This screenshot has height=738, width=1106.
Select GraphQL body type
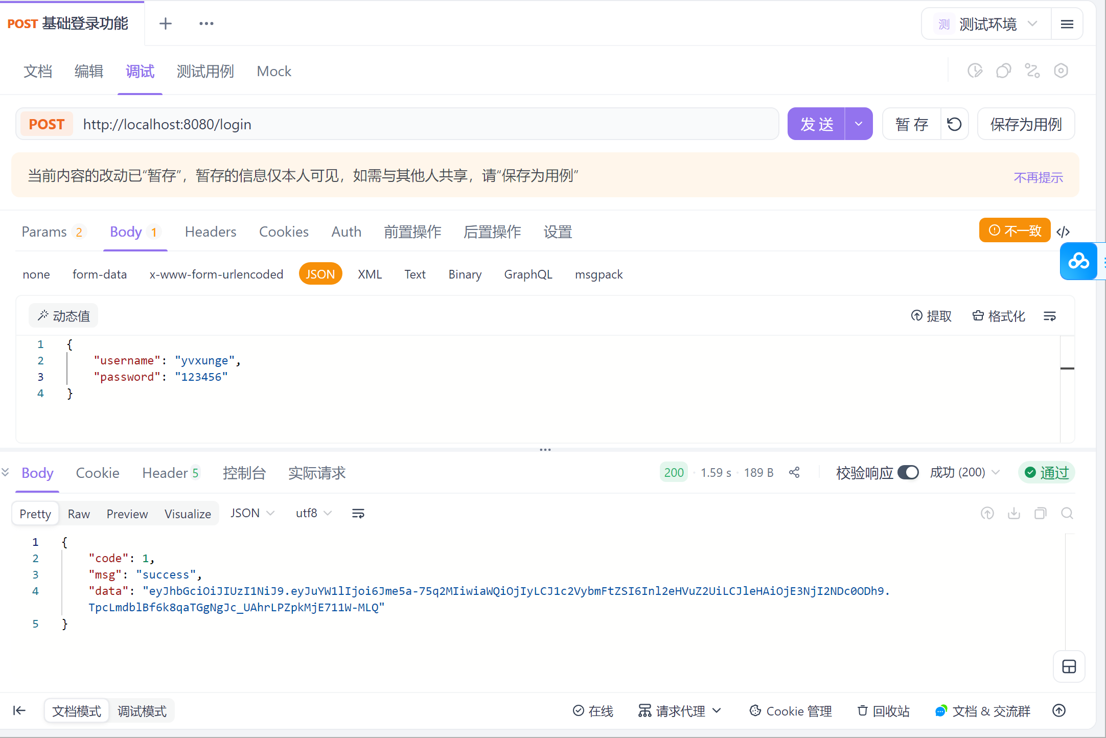pyautogui.click(x=528, y=274)
